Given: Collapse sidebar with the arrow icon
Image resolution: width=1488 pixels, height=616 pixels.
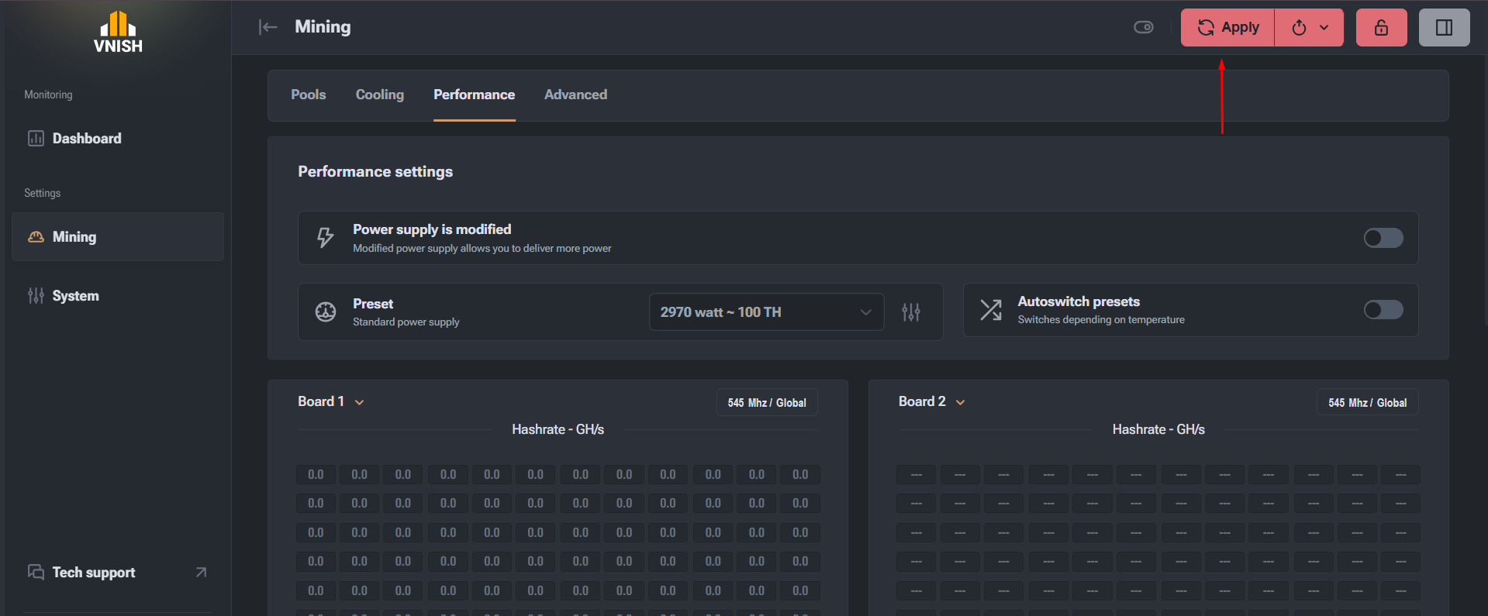Looking at the screenshot, I should click(268, 27).
